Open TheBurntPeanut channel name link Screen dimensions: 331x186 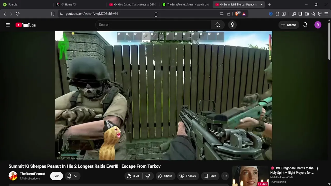tap(32, 174)
